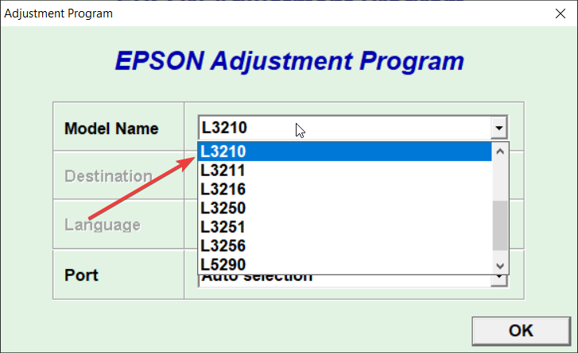Screen dimensions: 578x353
Task: Pick the L5290 entry in the list
Action: [x=345, y=264]
